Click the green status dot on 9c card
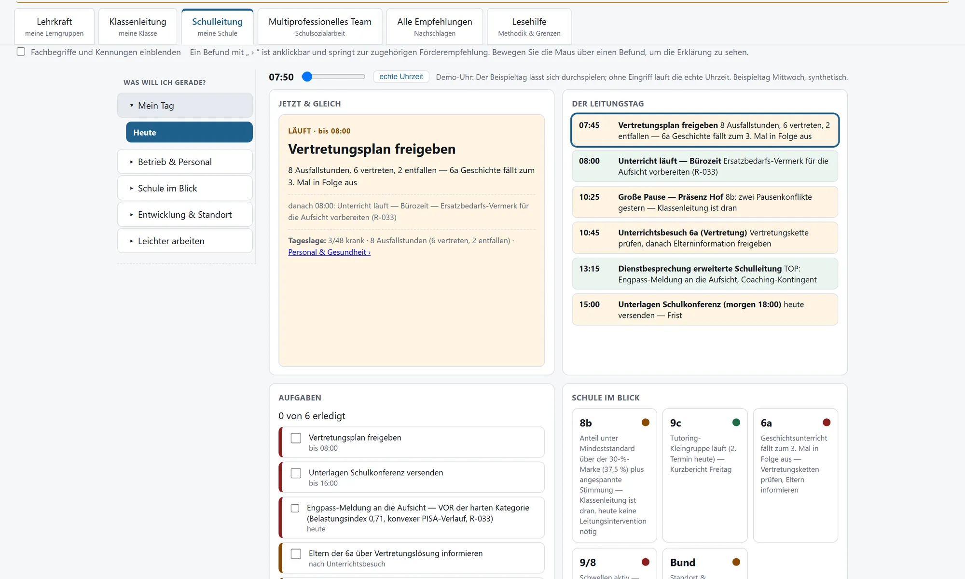This screenshot has width=965, height=579. click(x=736, y=422)
